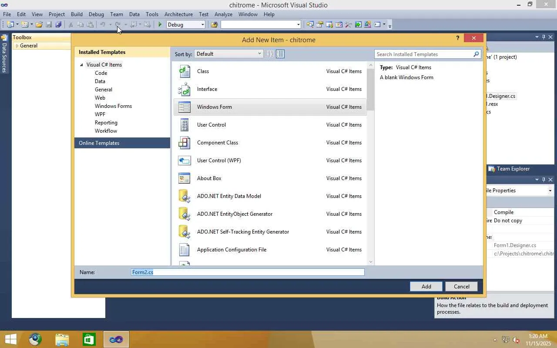The width and height of the screenshot is (557, 348).
Task: Start debugging with the green play icon
Action: pyautogui.click(x=160, y=25)
